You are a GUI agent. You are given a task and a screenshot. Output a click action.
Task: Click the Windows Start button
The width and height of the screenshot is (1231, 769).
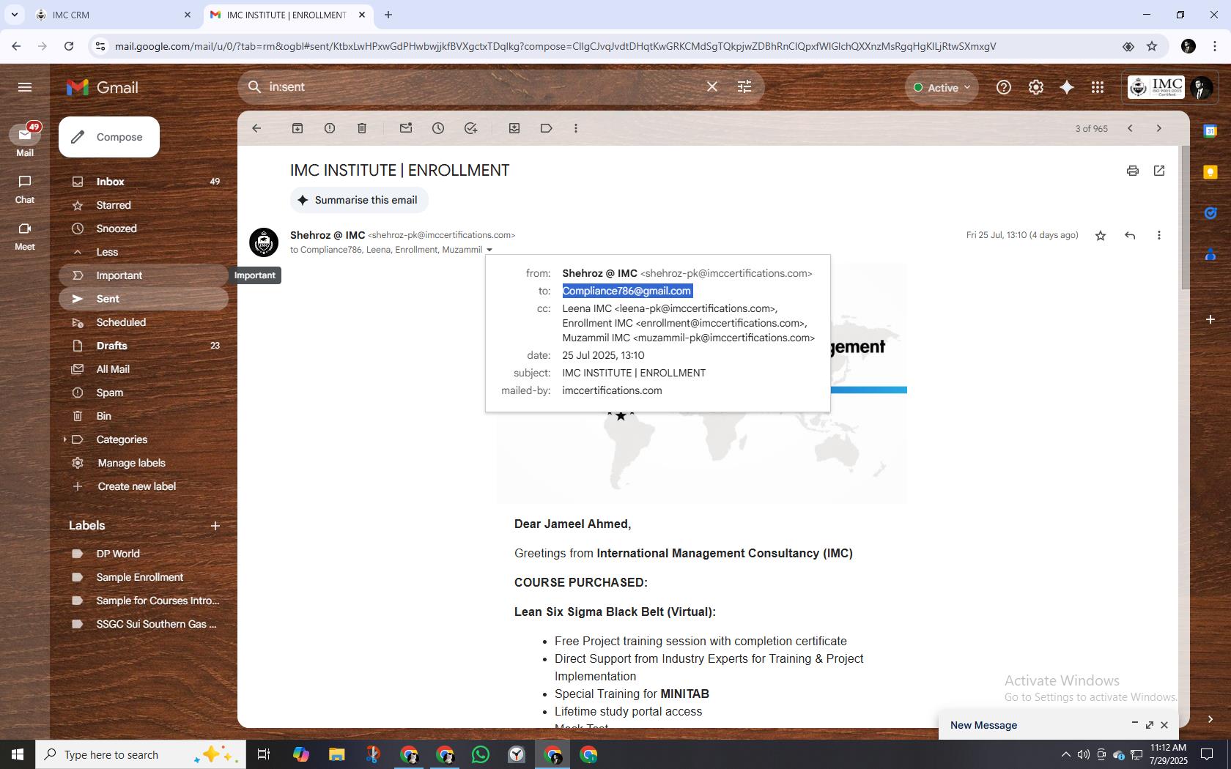[18, 754]
